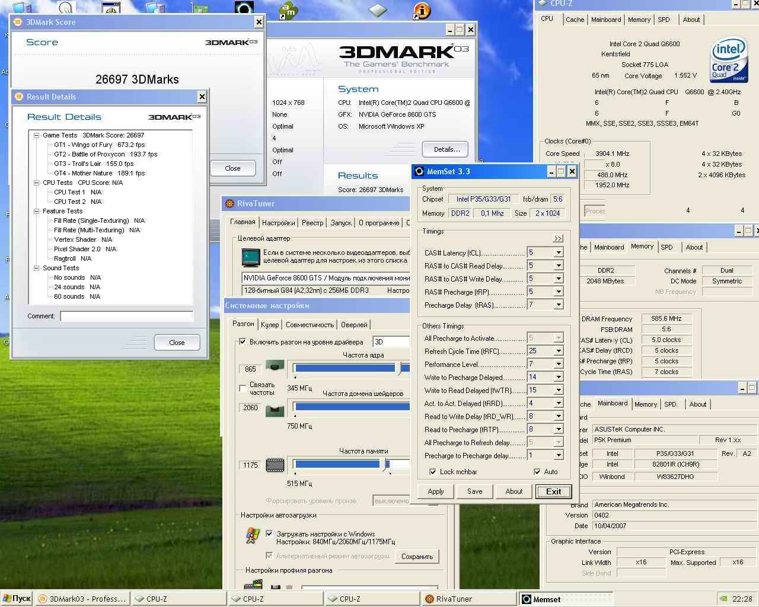
Task: Click Apply in MemSet
Action: (x=436, y=491)
